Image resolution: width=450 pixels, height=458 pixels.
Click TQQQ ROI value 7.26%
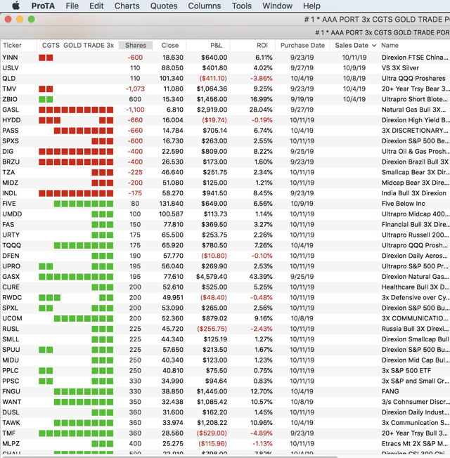click(x=264, y=245)
